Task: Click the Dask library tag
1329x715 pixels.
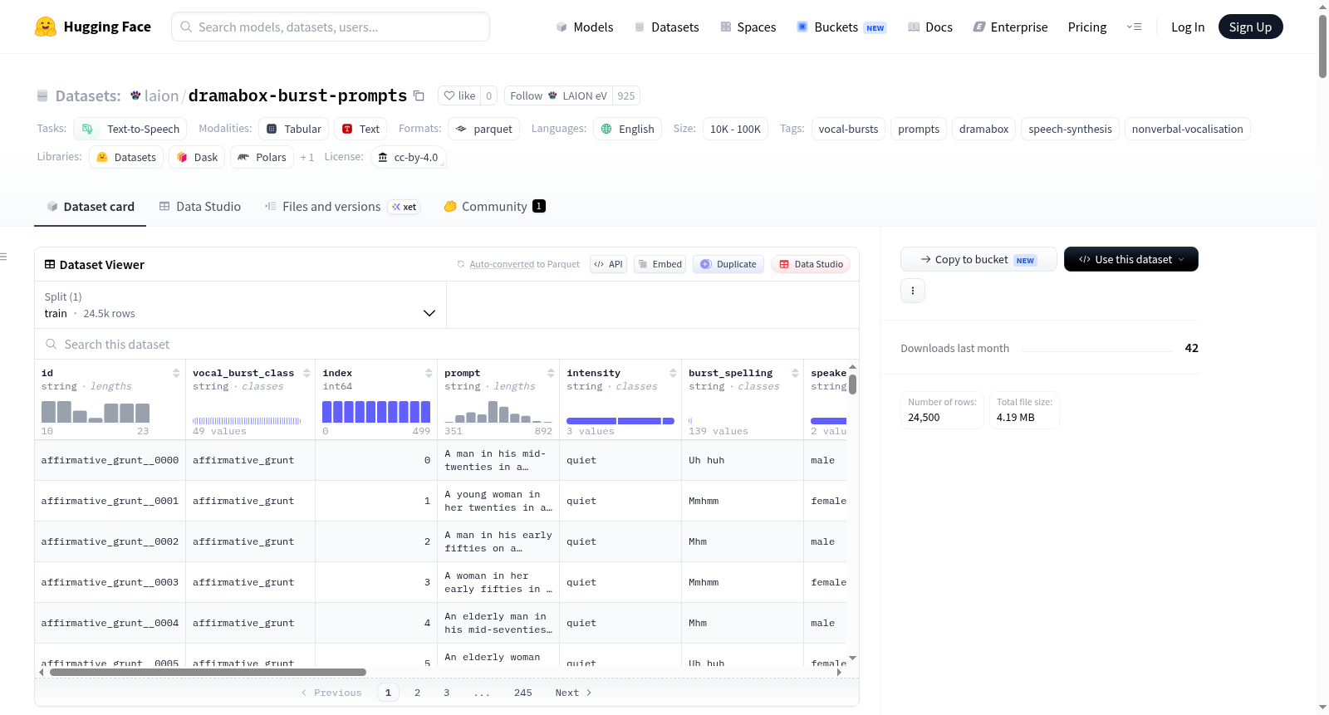Action: coord(197,157)
